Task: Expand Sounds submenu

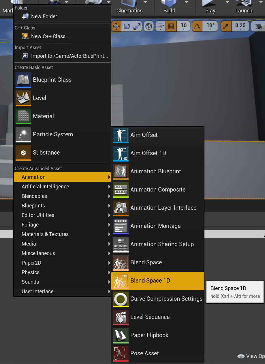Action: pos(62,282)
